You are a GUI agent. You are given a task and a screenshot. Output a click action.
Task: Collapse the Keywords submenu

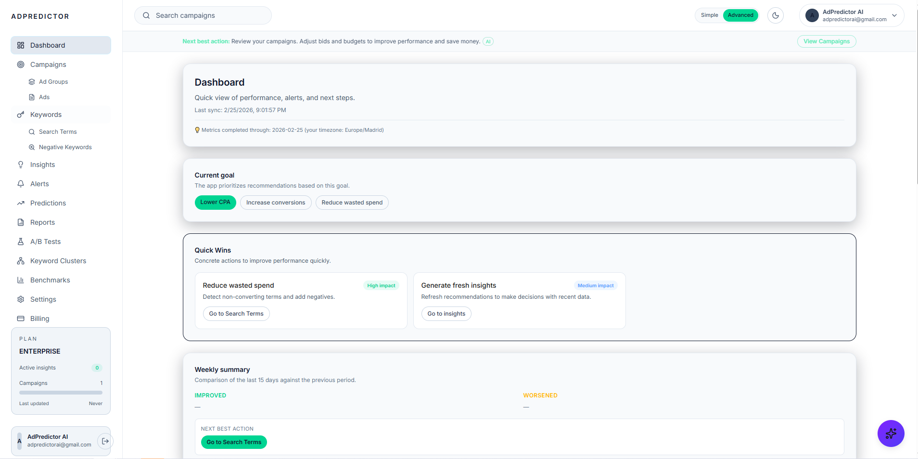pos(46,115)
